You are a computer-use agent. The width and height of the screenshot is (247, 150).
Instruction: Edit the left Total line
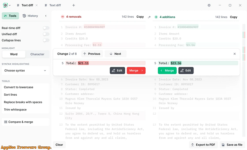(117, 70)
